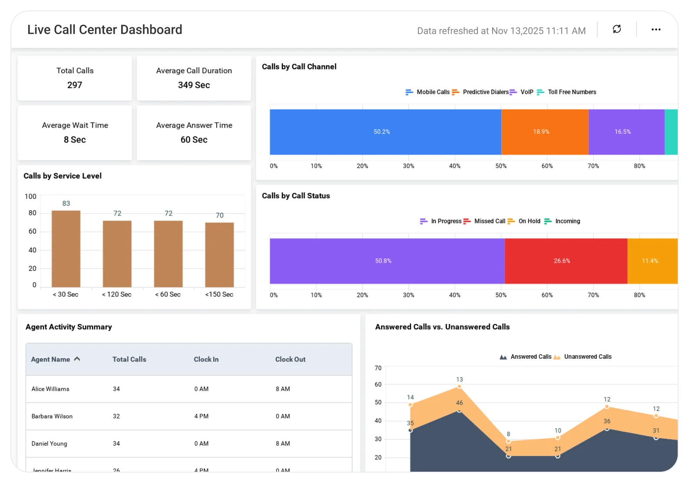Image resolution: width=689 pixels, height=483 pixels.
Task: Toggle In Progress legend icon
Action: pyautogui.click(x=424, y=221)
